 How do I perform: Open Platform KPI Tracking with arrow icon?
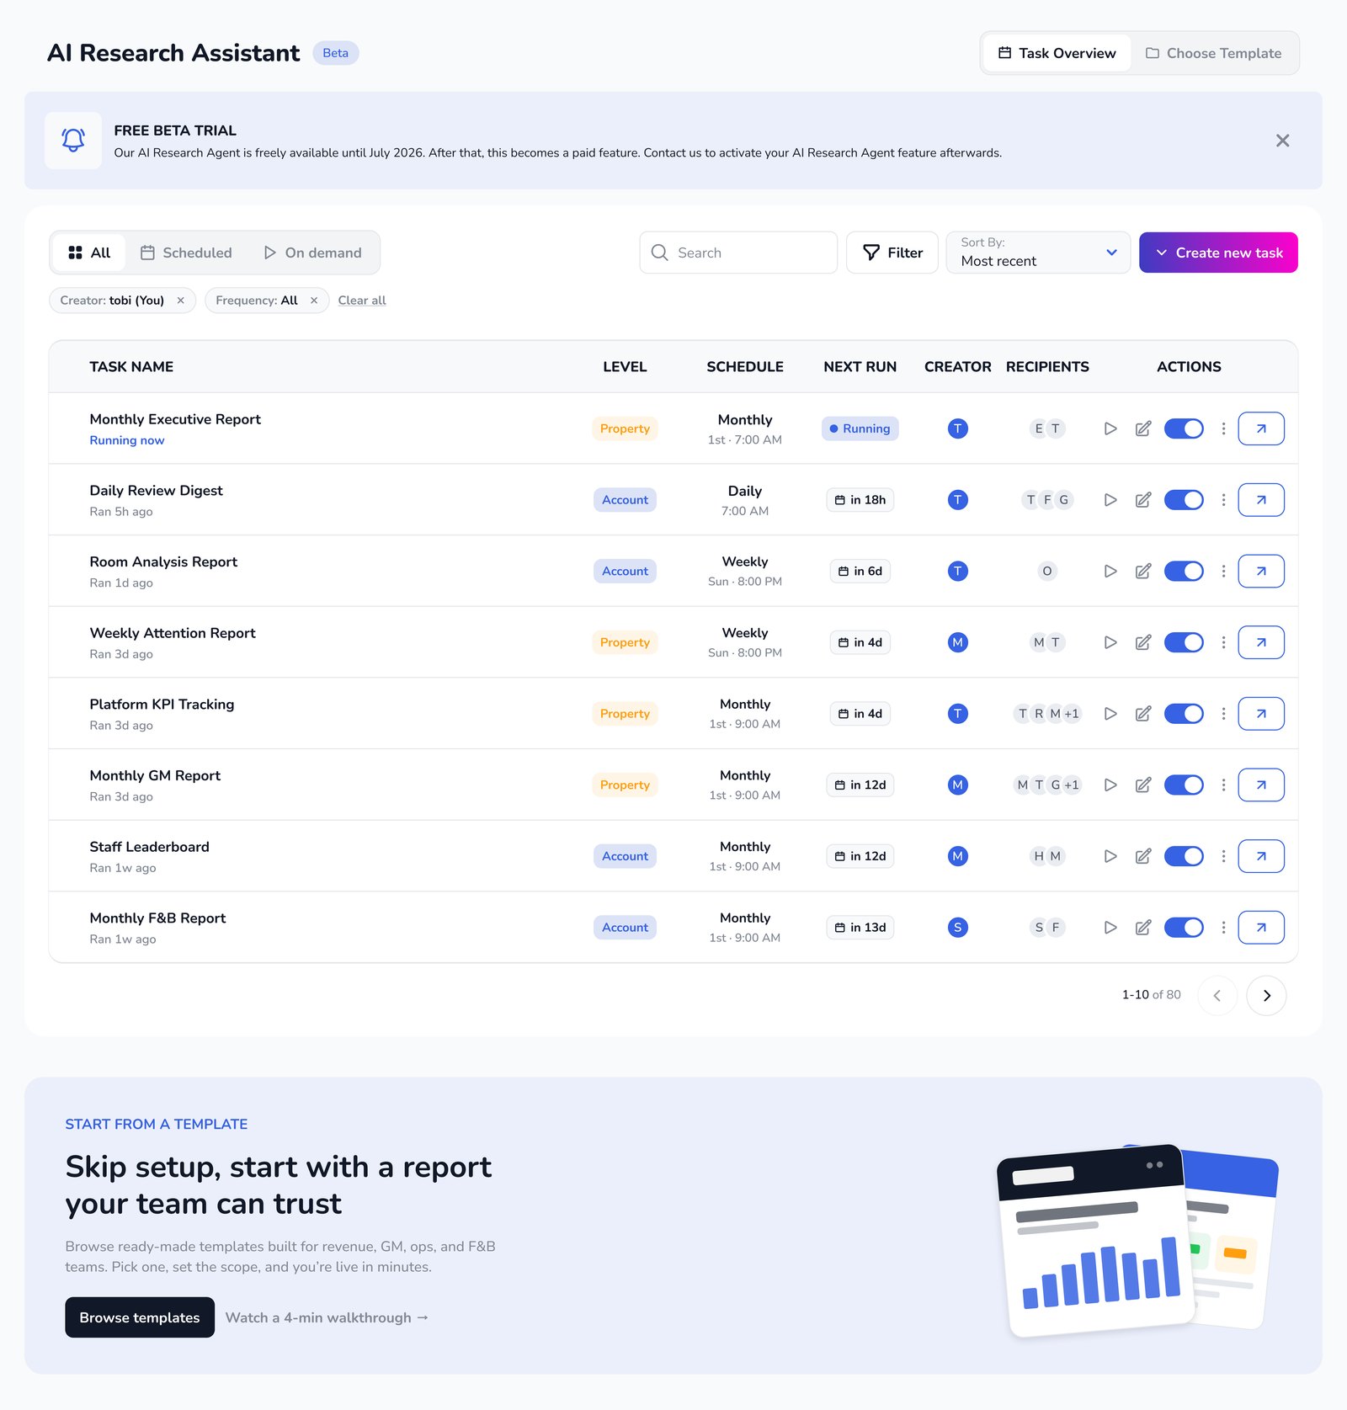(1261, 714)
